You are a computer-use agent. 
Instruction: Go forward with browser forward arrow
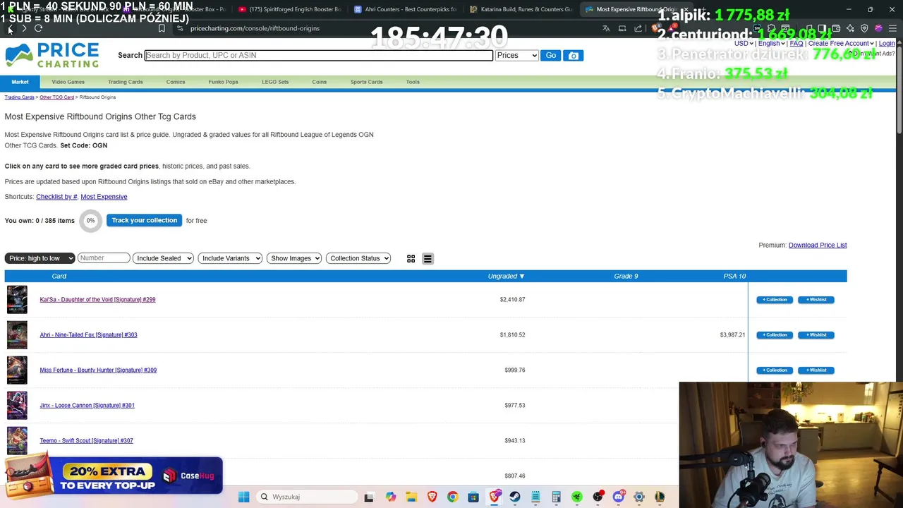pyautogui.click(x=24, y=28)
